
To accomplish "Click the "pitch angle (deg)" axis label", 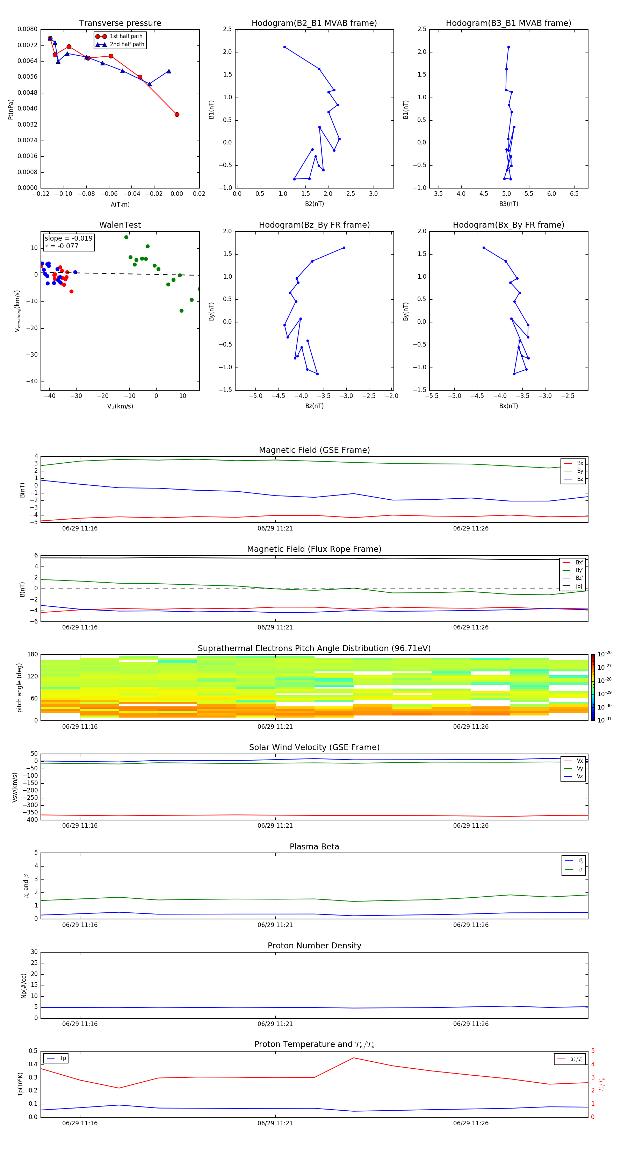I will click(19, 688).
